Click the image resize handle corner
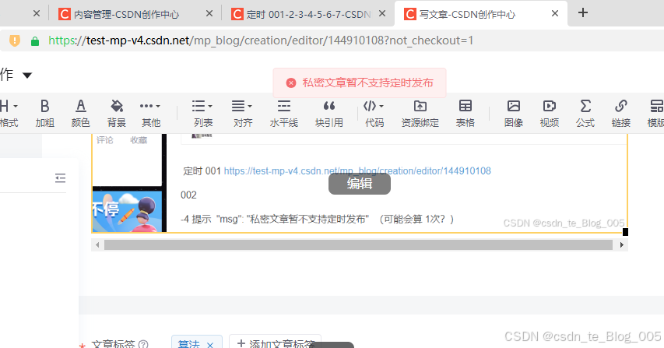Image resolution: width=664 pixels, height=348 pixels. click(625, 231)
